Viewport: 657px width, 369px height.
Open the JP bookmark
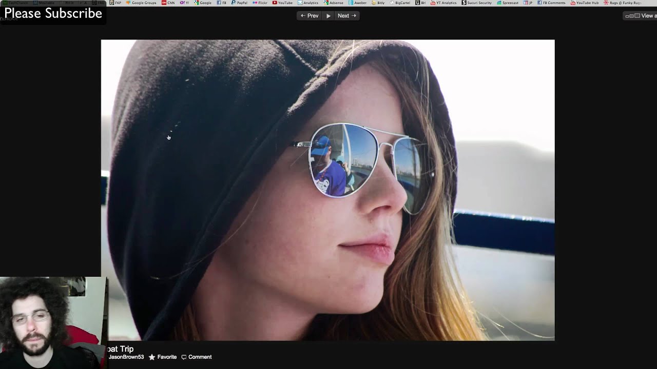(x=528, y=3)
